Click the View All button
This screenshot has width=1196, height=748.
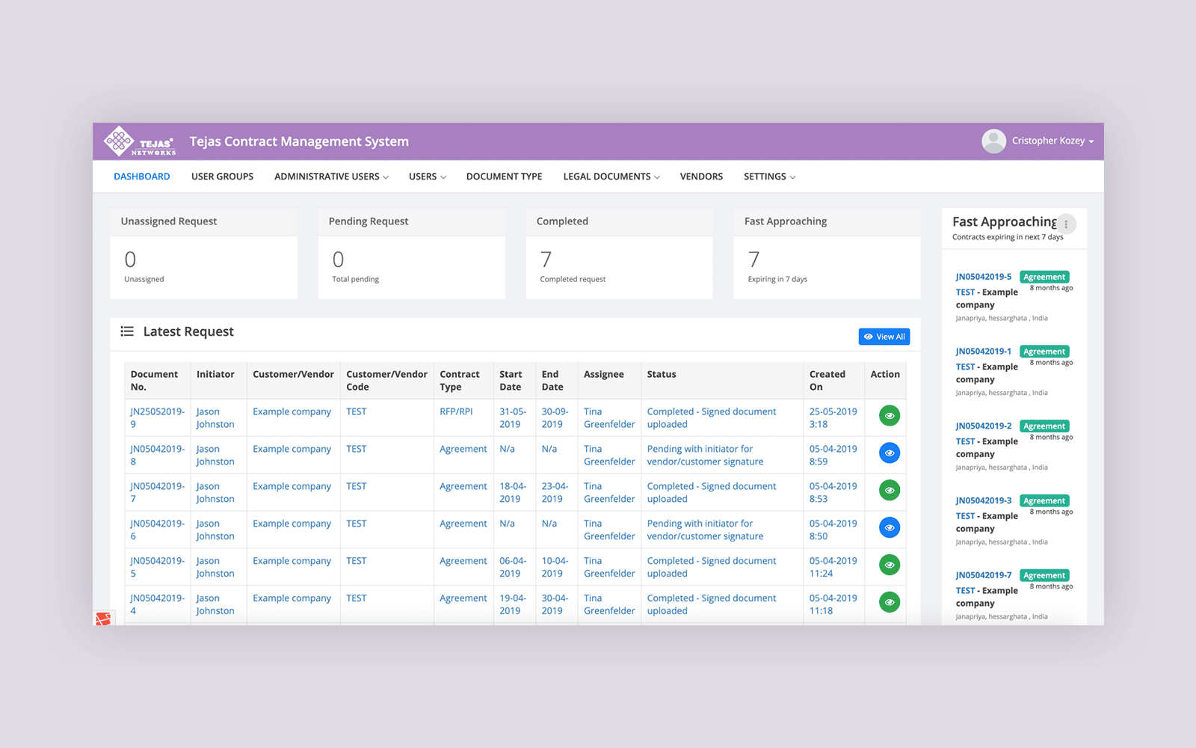point(884,337)
